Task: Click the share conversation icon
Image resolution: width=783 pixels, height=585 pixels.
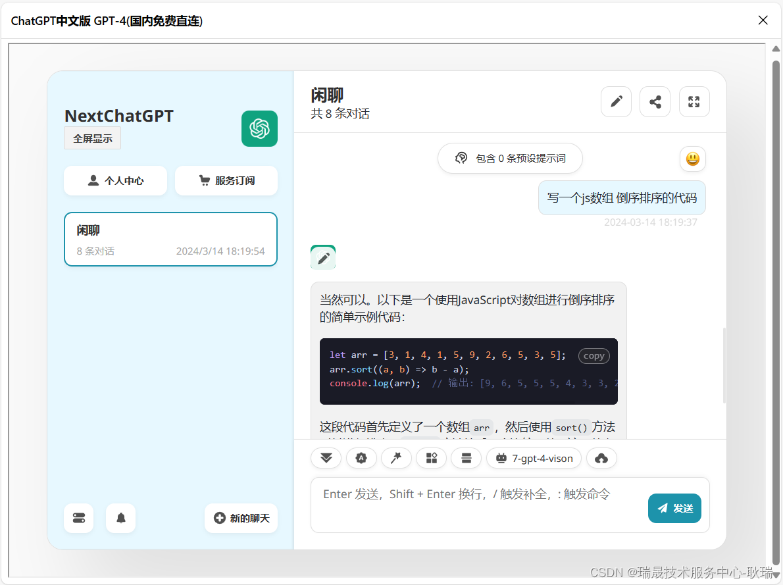Action: coord(655,101)
